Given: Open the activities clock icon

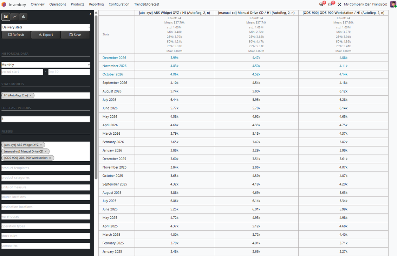Looking at the screenshot, I should [x=330, y=4].
